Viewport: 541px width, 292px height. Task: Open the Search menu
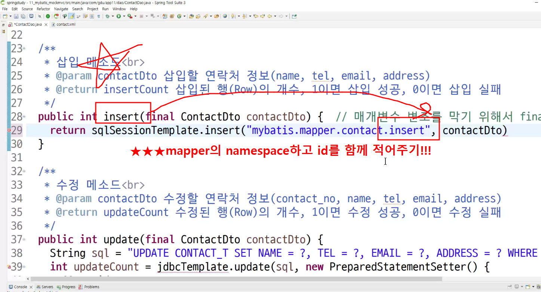tap(77, 9)
